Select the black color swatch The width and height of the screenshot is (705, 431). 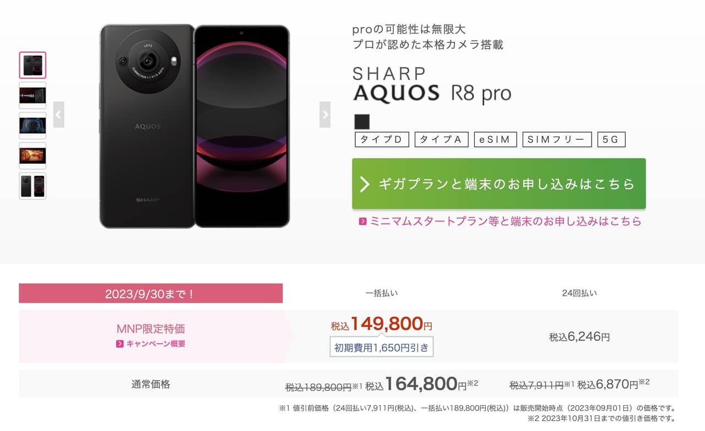coord(362,122)
